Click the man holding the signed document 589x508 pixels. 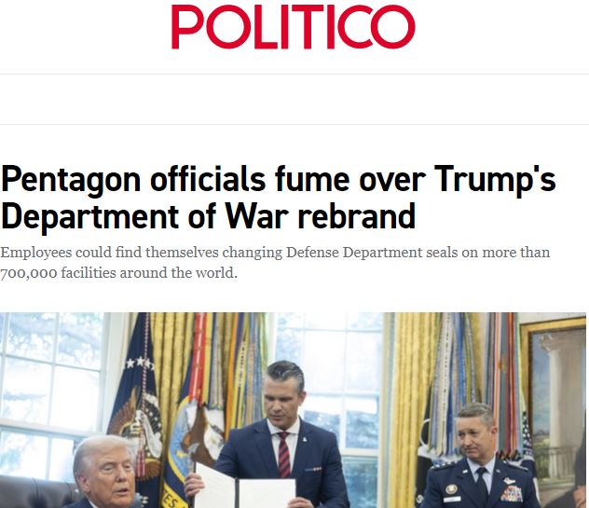(278, 436)
